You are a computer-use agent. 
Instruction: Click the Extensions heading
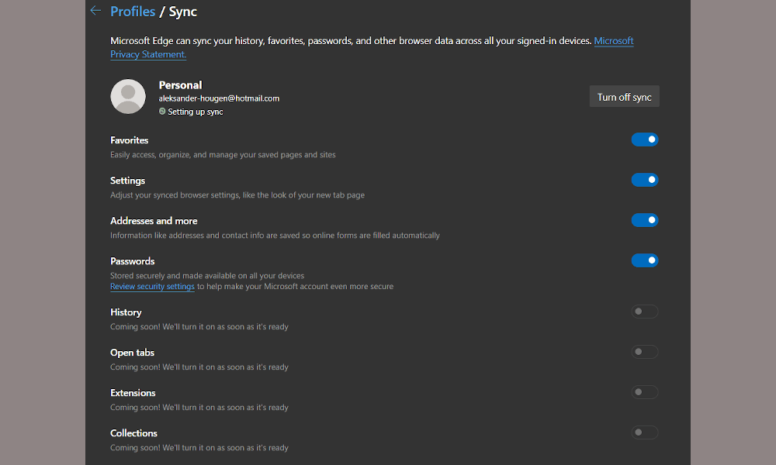[133, 393]
